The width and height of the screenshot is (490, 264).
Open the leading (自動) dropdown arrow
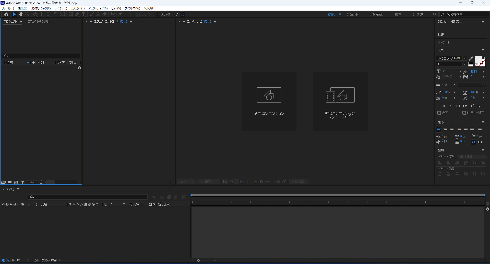point(483,72)
